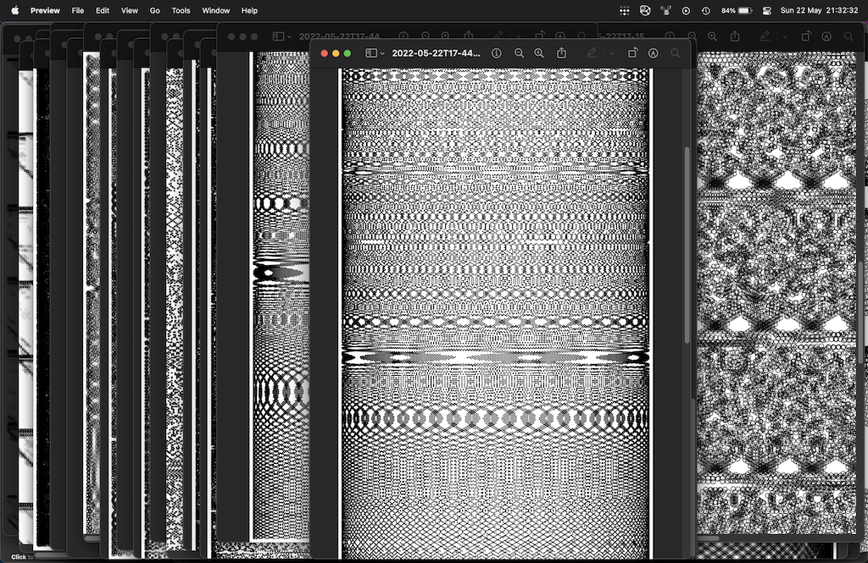The height and width of the screenshot is (563, 868).
Task: Rotate the front window image left
Action: point(632,52)
